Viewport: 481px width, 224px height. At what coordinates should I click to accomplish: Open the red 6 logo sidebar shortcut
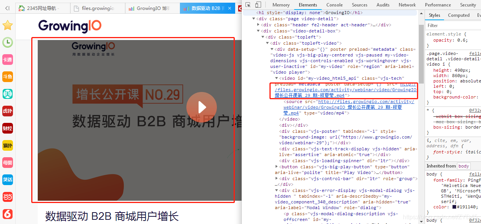click(x=8, y=214)
